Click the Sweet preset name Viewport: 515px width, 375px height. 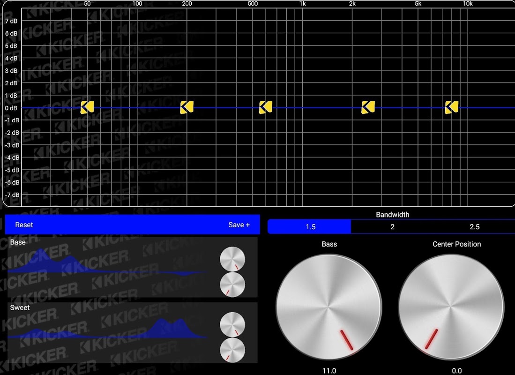click(x=20, y=307)
